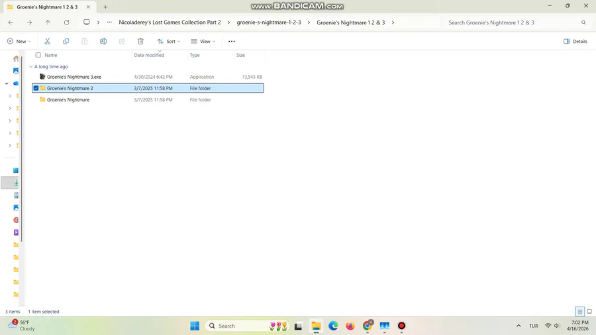This screenshot has width=596, height=335.
Task: Toggle the select-all checkbox in header
Action: [x=38, y=55]
